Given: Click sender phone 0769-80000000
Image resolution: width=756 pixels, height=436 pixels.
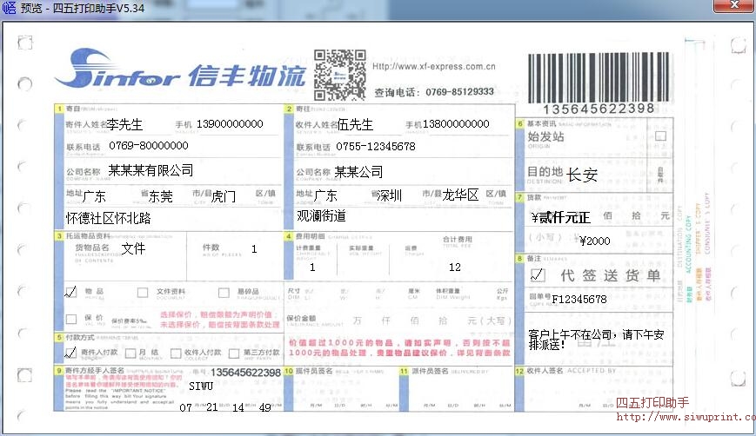Looking at the screenshot, I should click(149, 145).
